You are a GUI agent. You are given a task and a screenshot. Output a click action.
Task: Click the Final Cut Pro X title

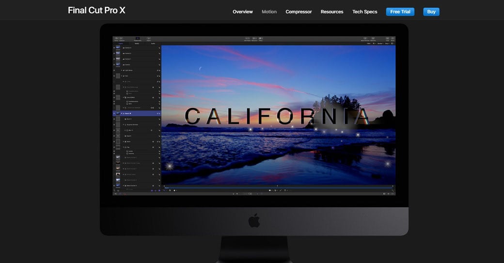96,10
